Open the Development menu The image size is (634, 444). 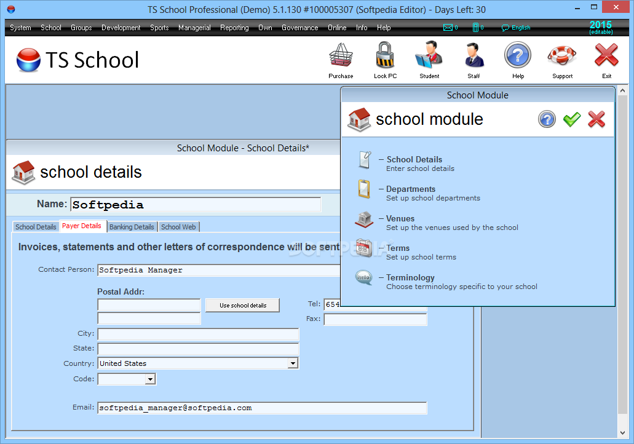point(121,28)
